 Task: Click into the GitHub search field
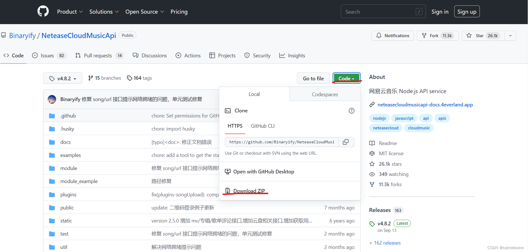click(383, 12)
